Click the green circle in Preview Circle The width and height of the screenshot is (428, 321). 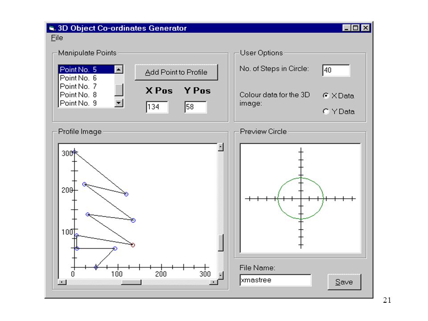pyautogui.click(x=300, y=198)
